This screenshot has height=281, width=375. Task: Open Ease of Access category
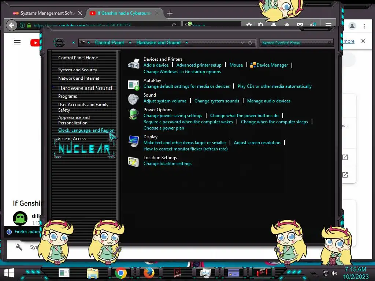pyautogui.click(x=72, y=139)
